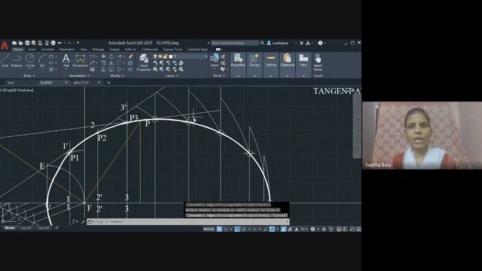482x271 pixels.
Task: Toggle object snap in status bar
Action: [272, 229]
